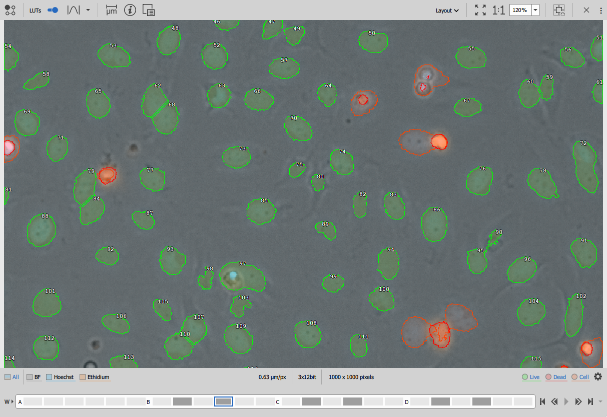Click the Ethidium channel color swatch
The image size is (607, 417).
(83, 377)
